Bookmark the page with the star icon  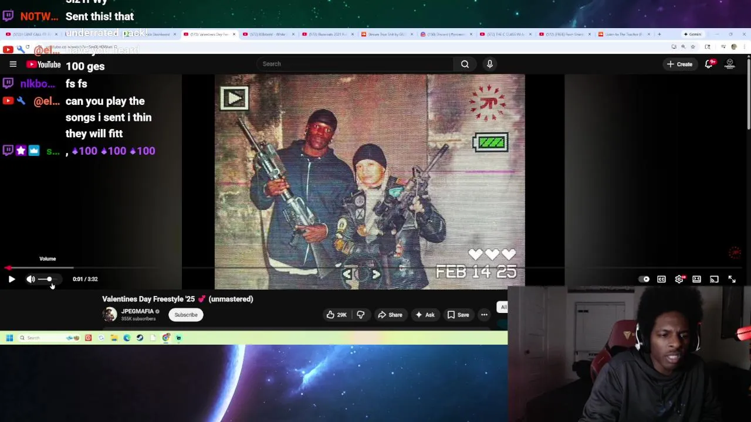point(692,47)
